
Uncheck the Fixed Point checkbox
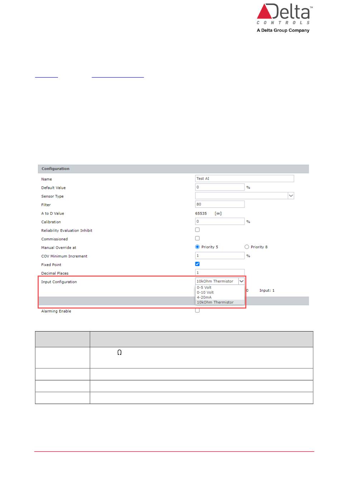click(197, 264)
